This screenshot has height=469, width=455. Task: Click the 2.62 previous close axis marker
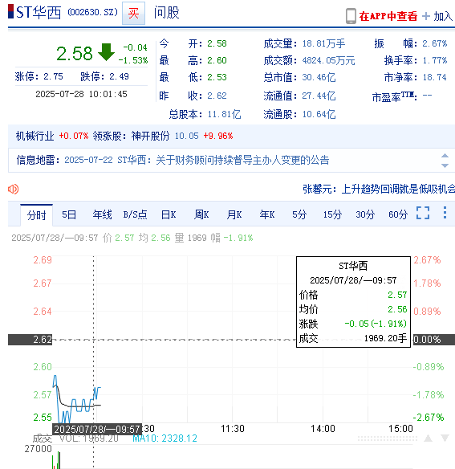click(x=30, y=340)
